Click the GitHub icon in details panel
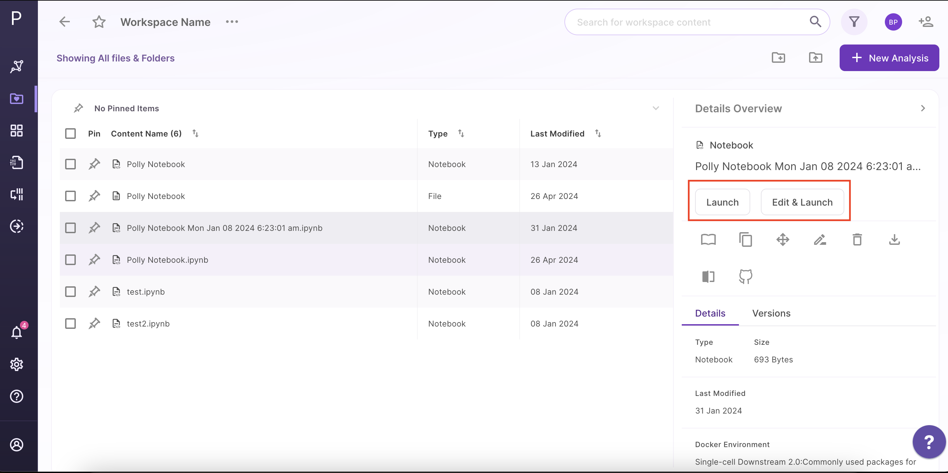Image resolution: width=948 pixels, height=473 pixels. click(745, 277)
